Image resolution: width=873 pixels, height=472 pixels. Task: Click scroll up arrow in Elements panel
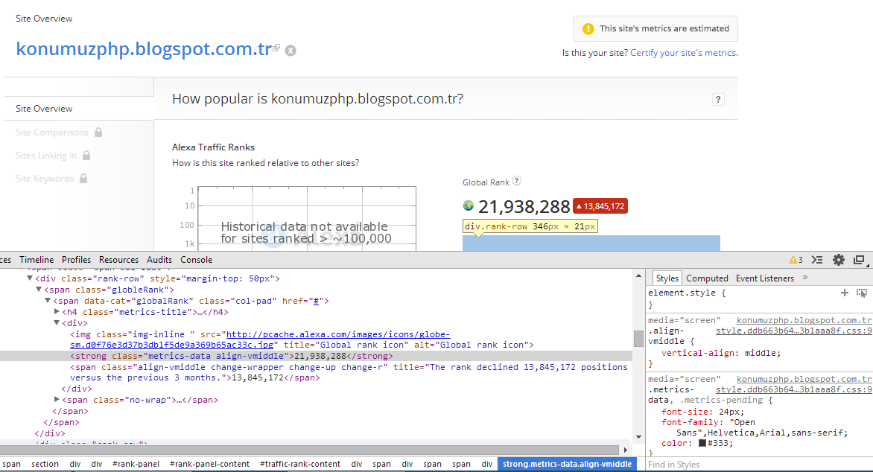[638, 275]
